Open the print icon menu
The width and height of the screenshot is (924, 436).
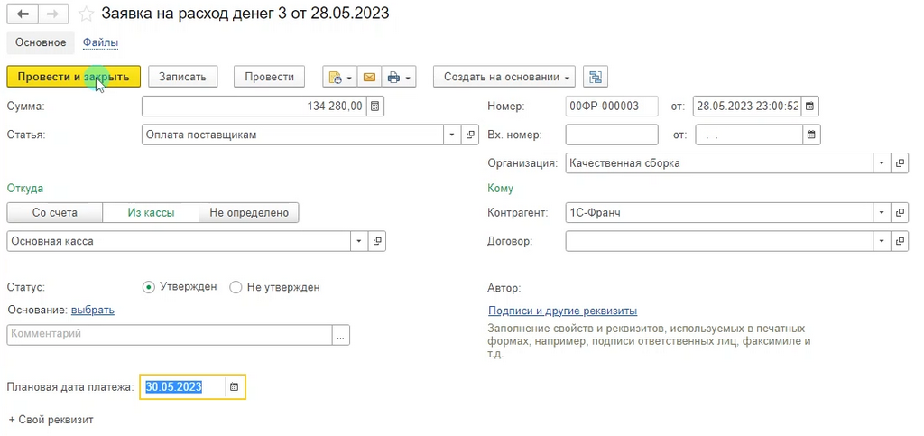click(x=398, y=77)
